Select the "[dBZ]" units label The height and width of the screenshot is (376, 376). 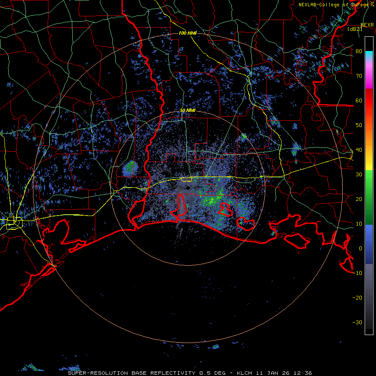click(x=355, y=29)
